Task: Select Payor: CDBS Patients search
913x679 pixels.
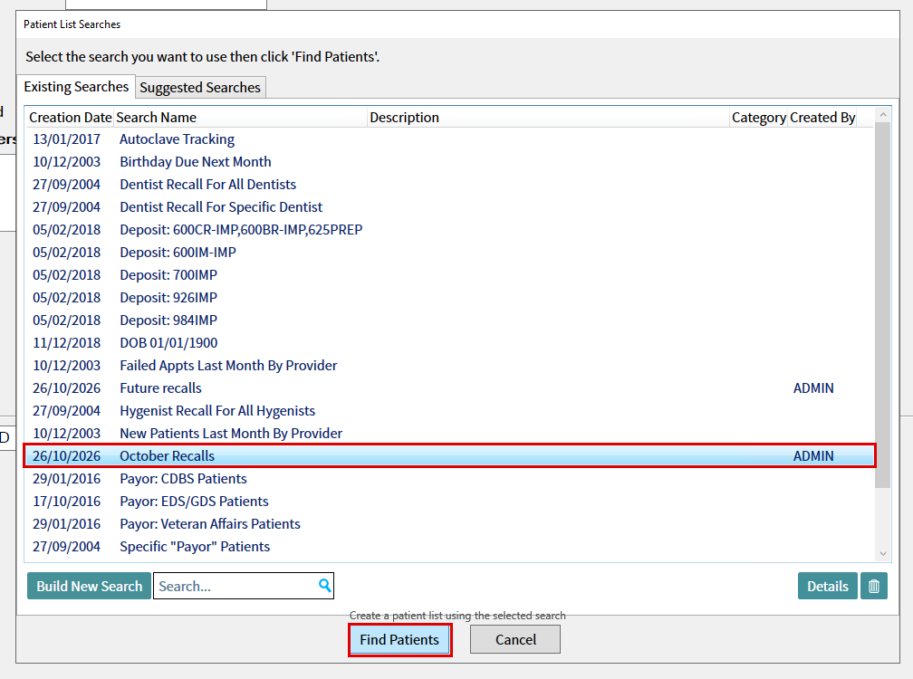Action: click(449, 480)
